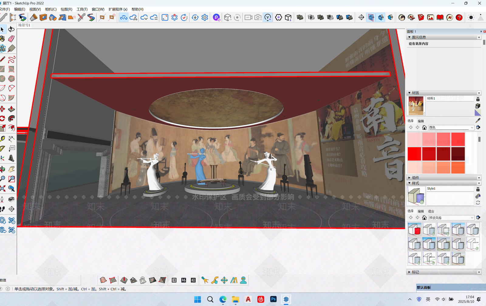Image resolution: width=486 pixels, height=306 pixels.
Task: Open the 视图(V) menu
Action: click(x=35, y=9)
